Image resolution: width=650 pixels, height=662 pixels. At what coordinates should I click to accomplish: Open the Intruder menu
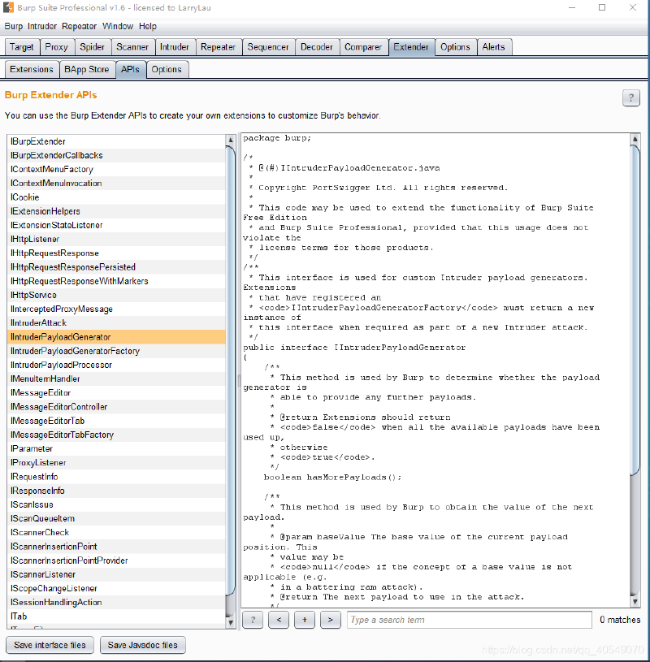(x=42, y=26)
